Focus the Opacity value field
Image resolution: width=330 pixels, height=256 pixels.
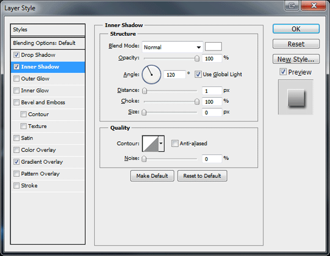pos(212,58)
